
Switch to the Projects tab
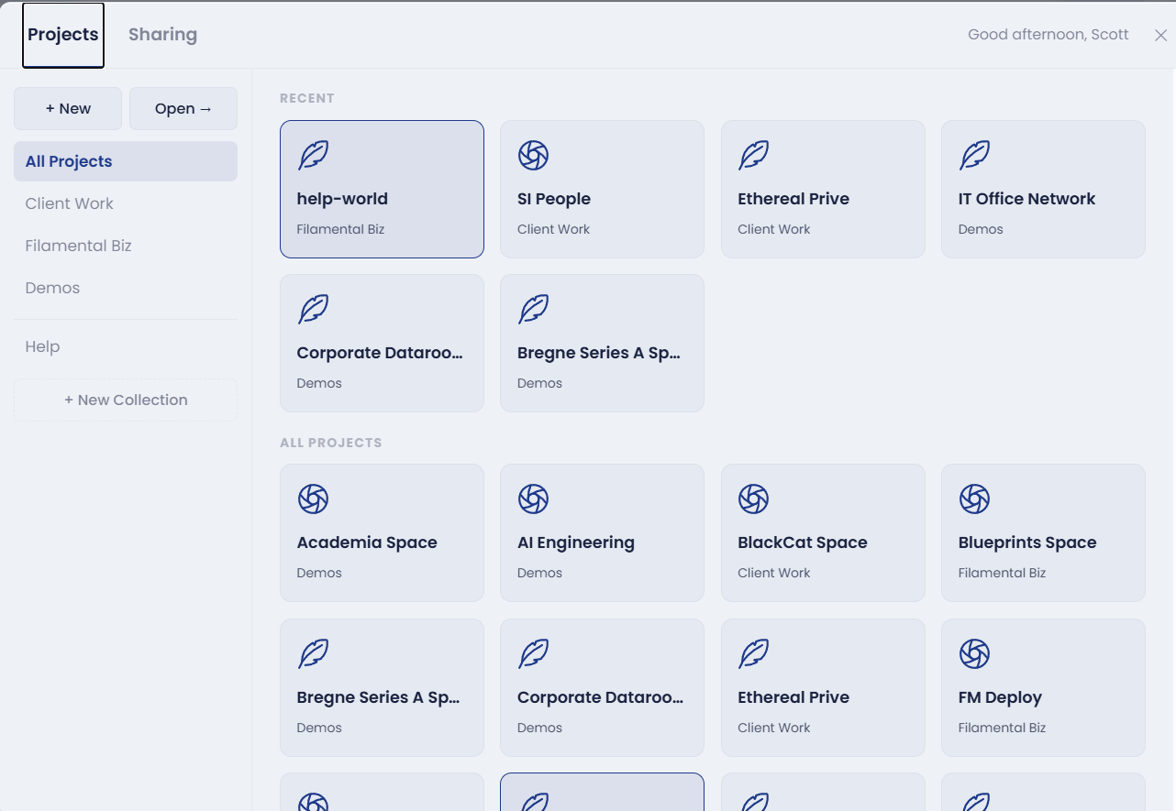[63, 35]
